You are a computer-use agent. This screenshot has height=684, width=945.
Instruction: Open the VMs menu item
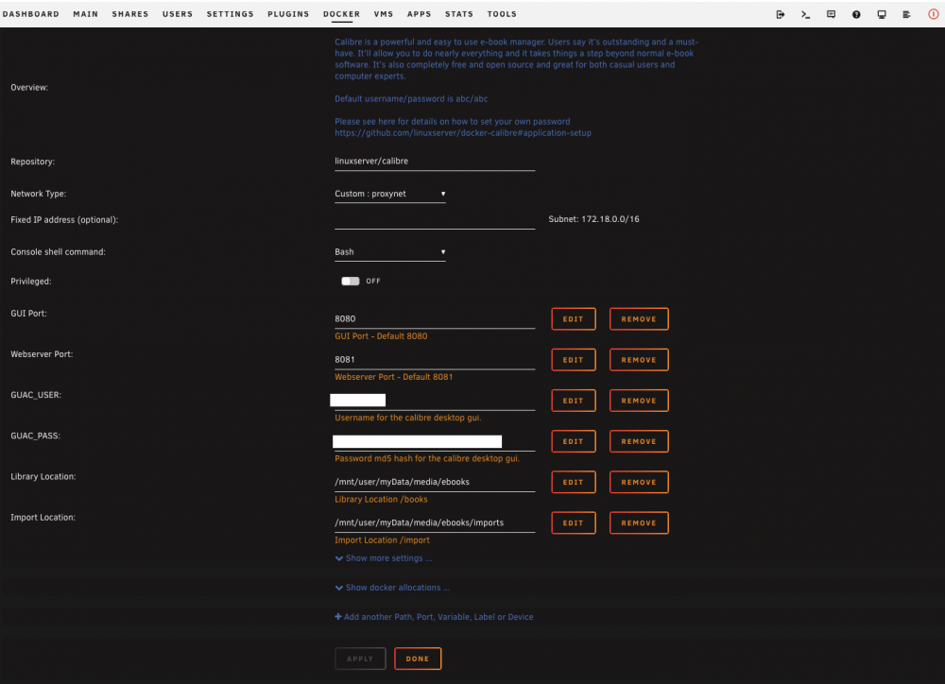point(384,14)
